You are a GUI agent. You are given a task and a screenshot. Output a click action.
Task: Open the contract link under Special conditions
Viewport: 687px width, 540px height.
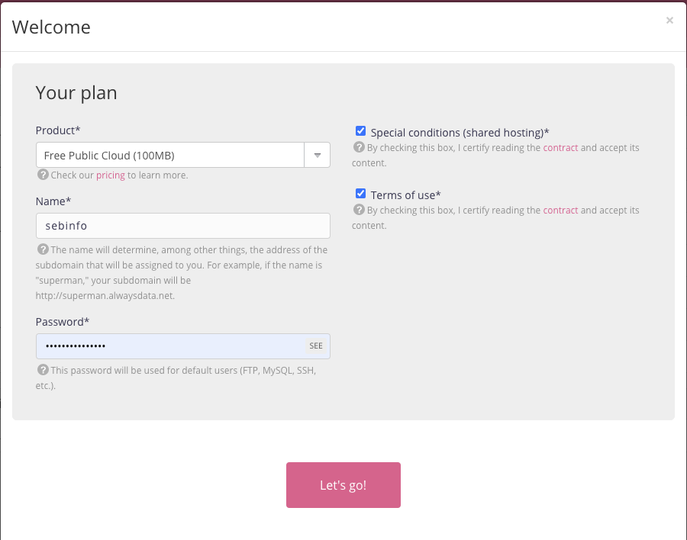[x=560, y=148]
